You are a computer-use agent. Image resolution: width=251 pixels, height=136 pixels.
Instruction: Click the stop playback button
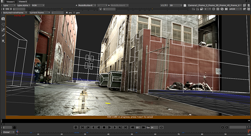click(104, 128)
